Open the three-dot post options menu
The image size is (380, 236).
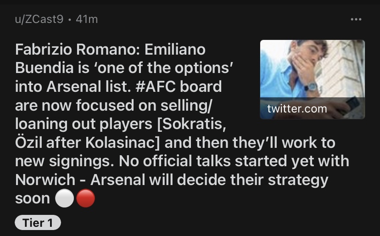click(356, 19)
